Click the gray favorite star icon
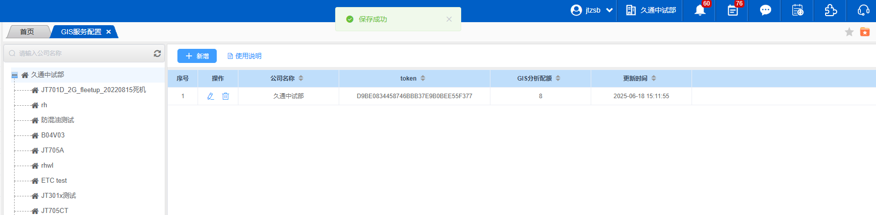The height and width of the screenshot is (215, 876). tap(849, 32)
